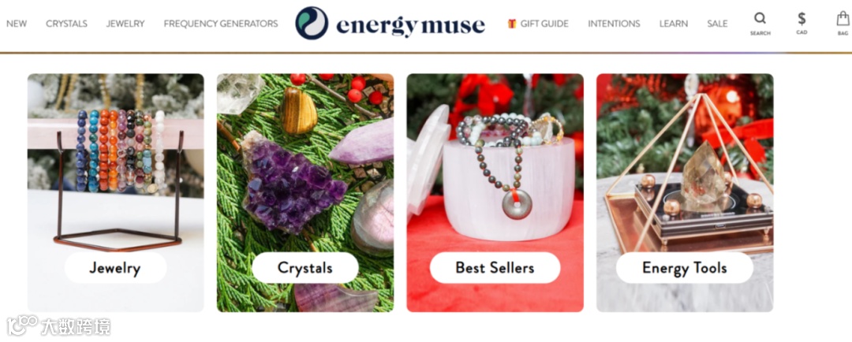Open the search magnifier icon
Screen dimensions: 852x342
pos(760,18)
